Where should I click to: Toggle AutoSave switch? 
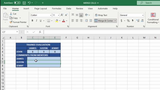[x=17, y=3]
